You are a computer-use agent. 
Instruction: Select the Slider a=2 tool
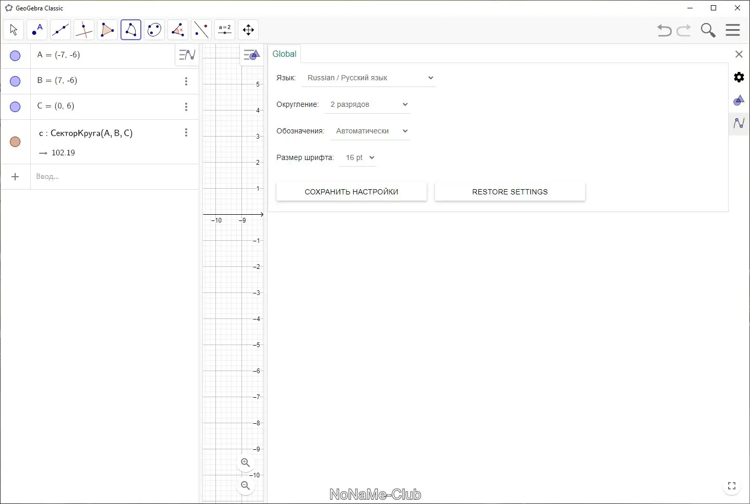pos(225,30)
